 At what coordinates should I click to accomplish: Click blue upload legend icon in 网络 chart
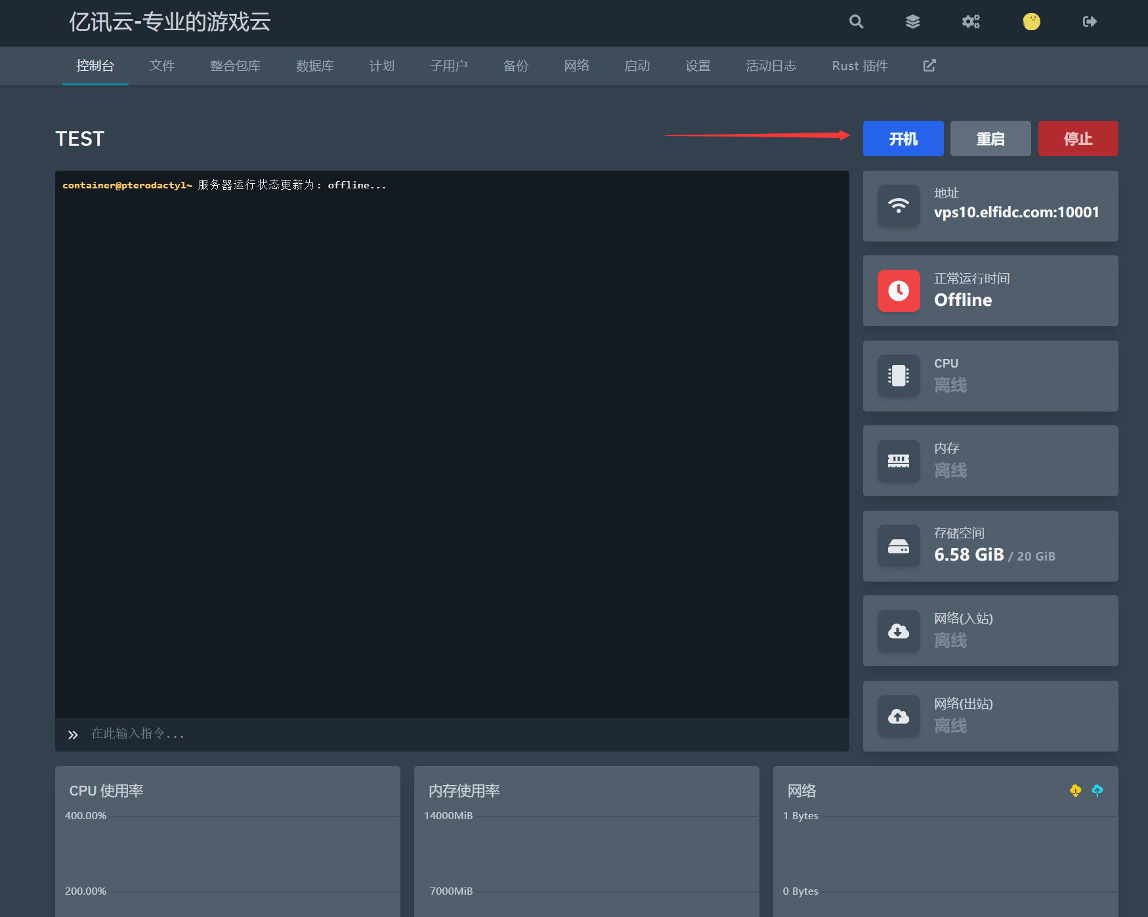click(x=1097, y=791)
